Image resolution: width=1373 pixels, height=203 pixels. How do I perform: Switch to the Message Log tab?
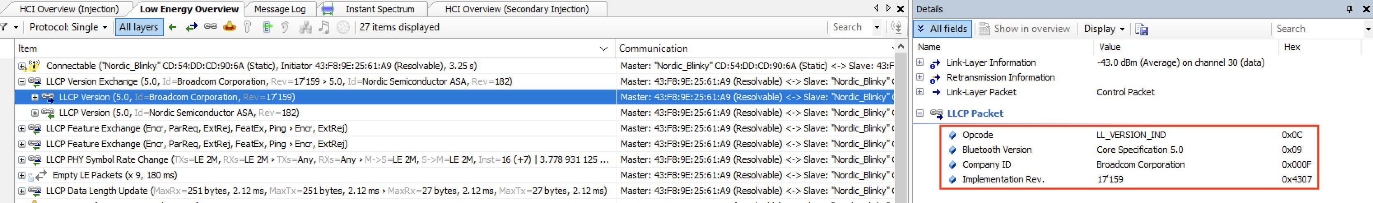click(x=280, y=9)
